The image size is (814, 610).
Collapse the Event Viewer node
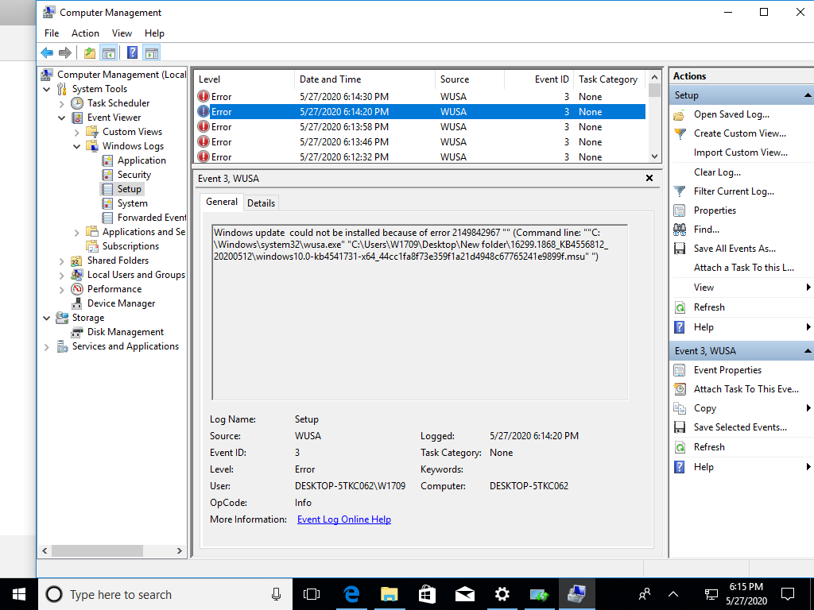pos(62,118)
